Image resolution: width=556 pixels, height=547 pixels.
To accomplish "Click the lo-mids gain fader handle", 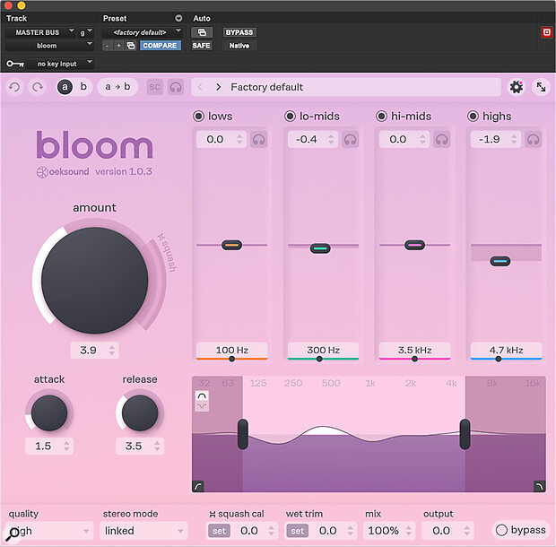I will click(320, 248).
